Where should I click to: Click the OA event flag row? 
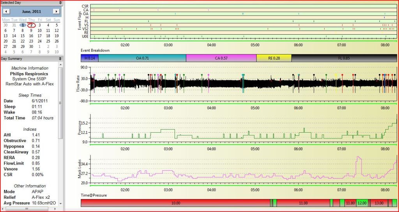[x=244, y=14]
